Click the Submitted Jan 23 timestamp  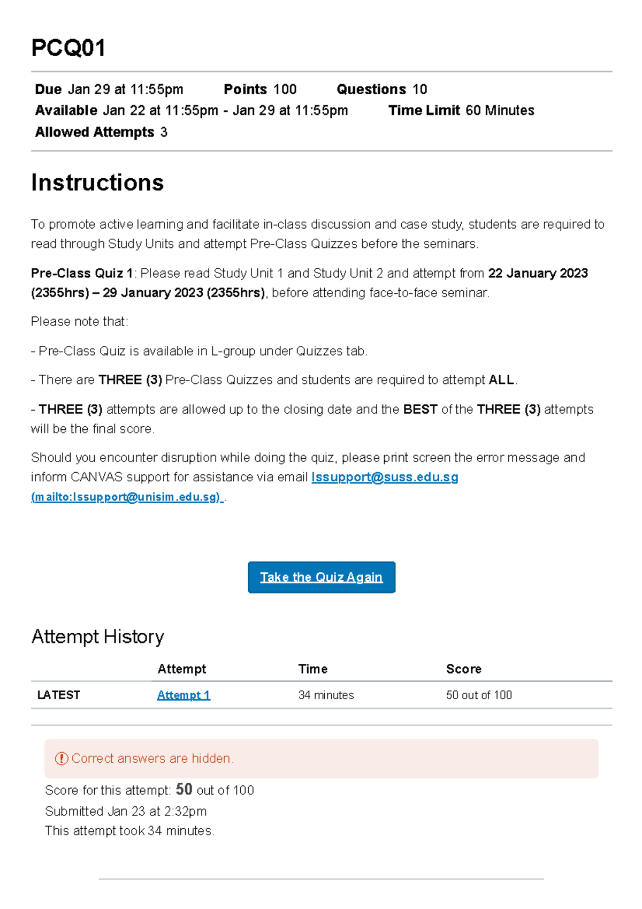[126, 811]
